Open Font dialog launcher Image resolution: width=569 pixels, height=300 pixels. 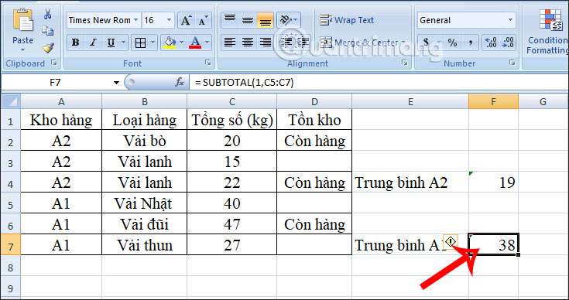[208, 63]
